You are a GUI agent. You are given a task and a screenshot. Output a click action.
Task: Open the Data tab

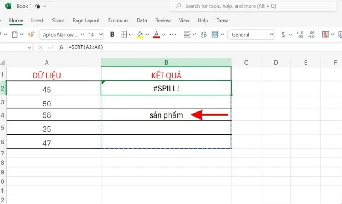coord(142,20)
